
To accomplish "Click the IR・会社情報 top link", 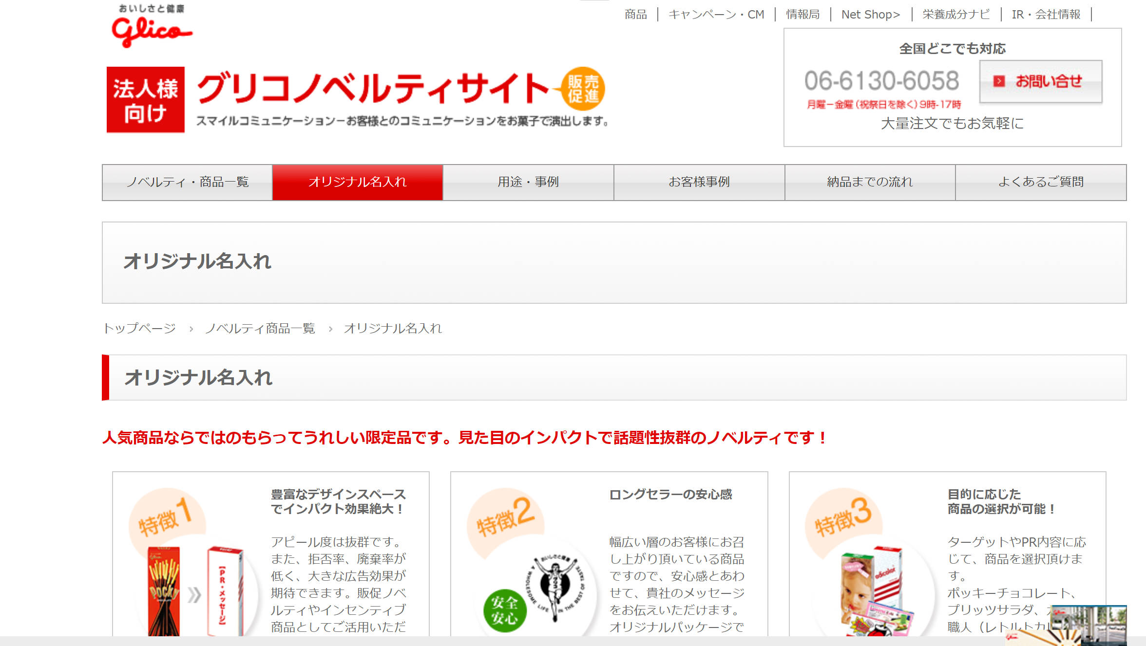I will 1046,15.
